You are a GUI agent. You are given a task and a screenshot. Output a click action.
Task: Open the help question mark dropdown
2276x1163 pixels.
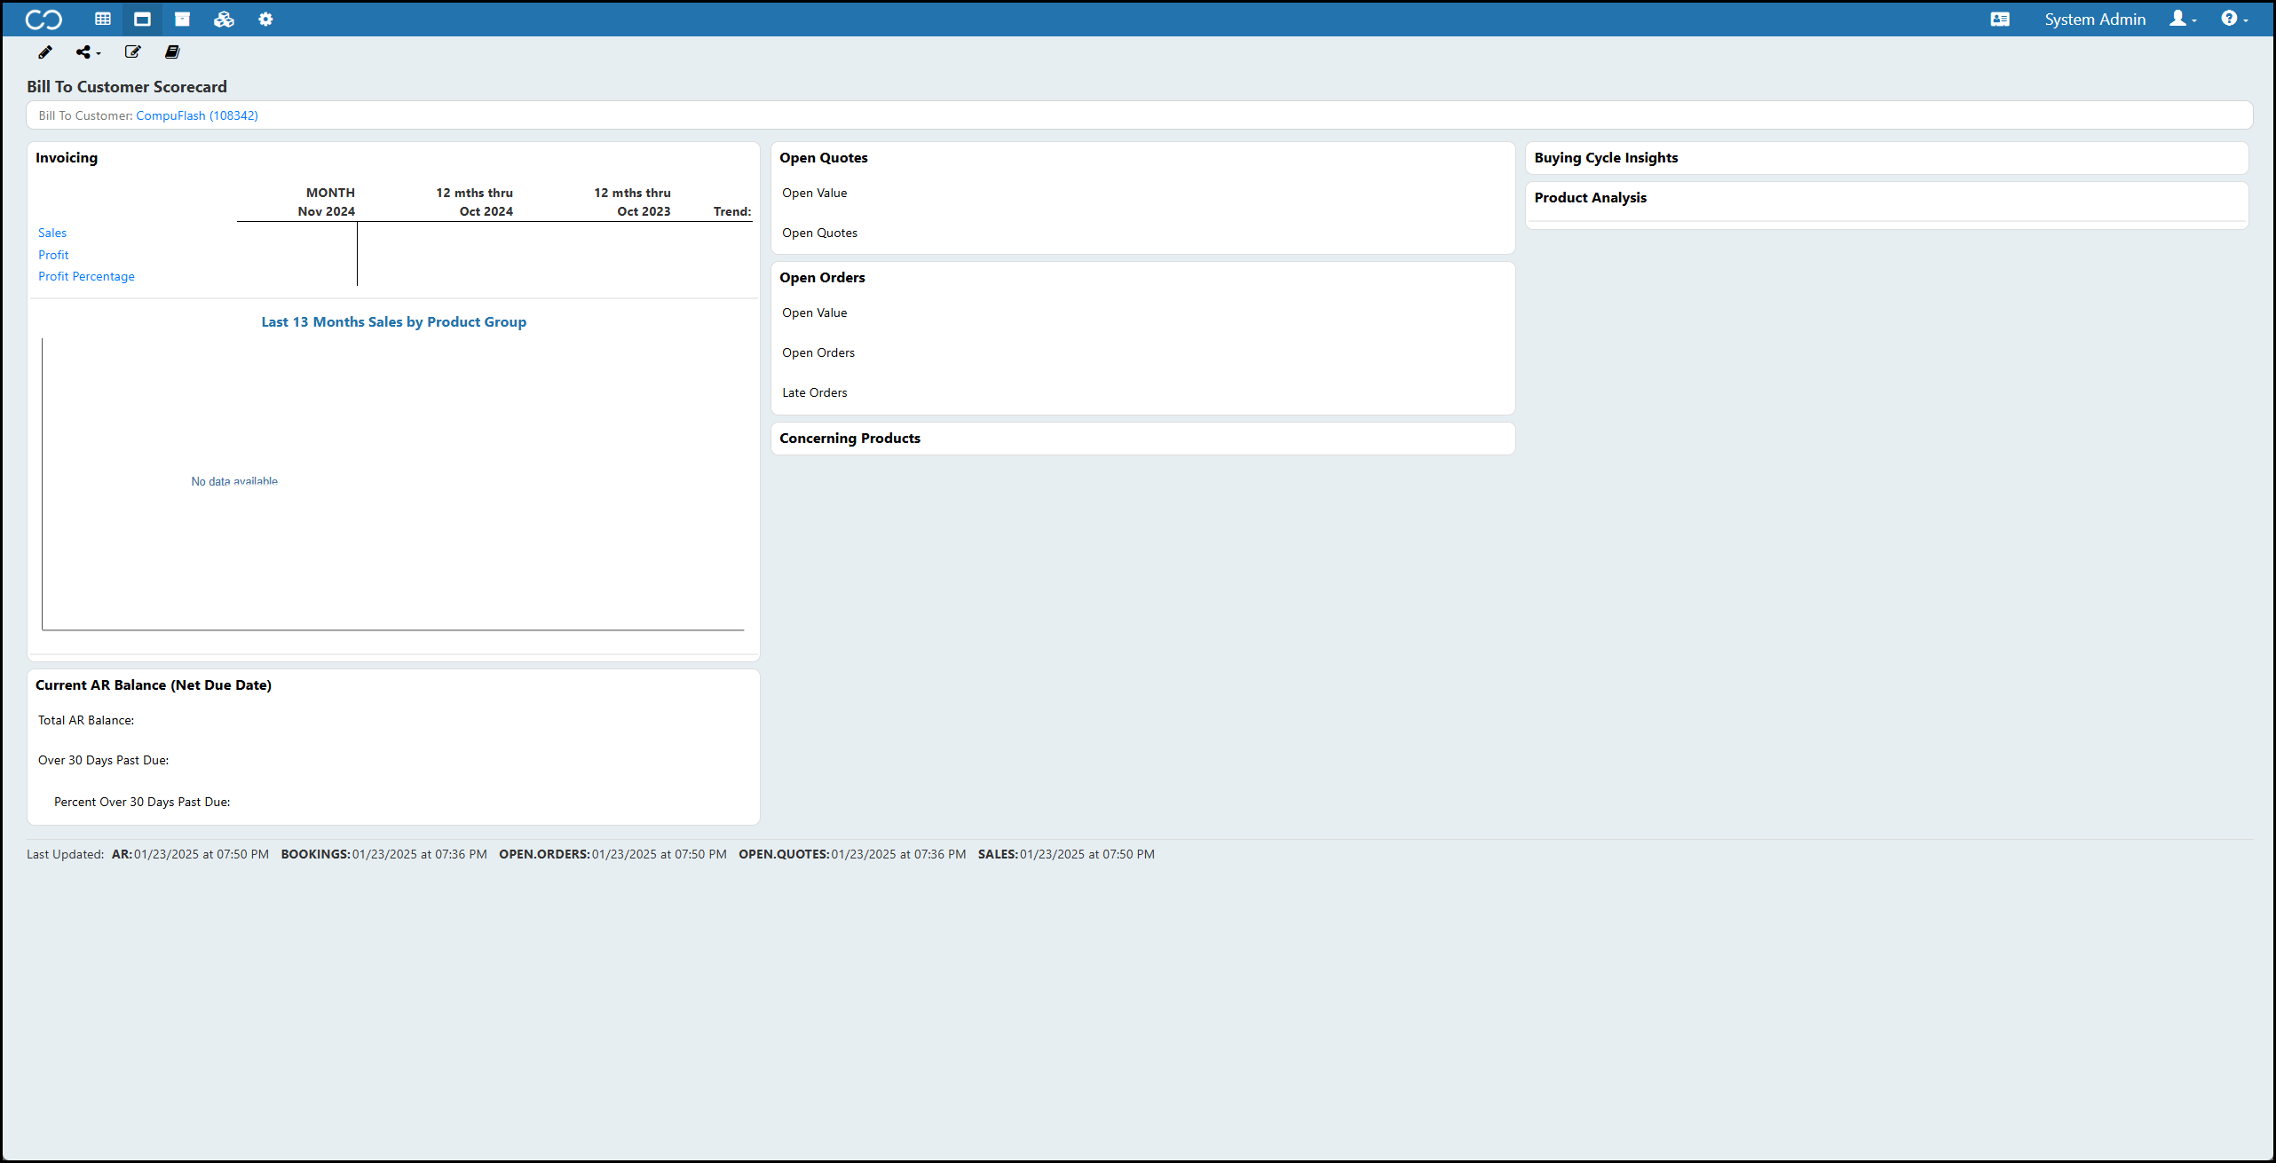(2234, 19)
